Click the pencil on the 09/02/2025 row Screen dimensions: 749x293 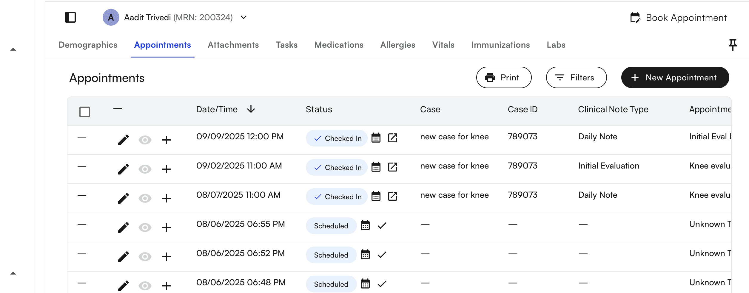(123, 169)
